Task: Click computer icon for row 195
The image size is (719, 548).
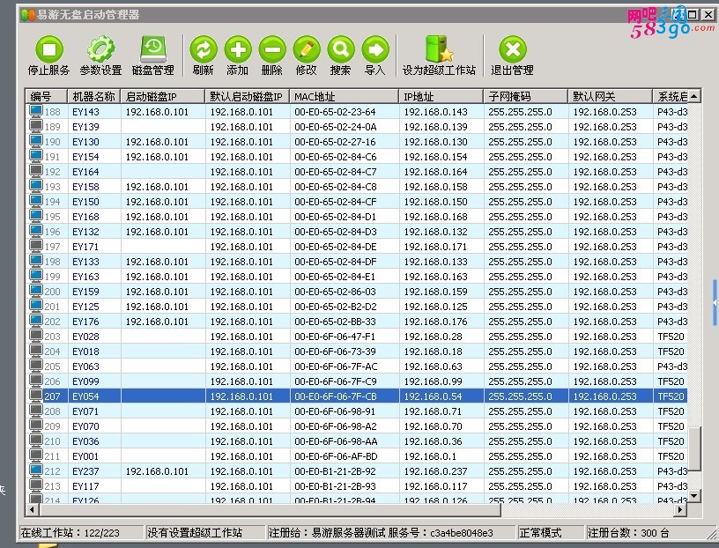Action: [36, 217]
